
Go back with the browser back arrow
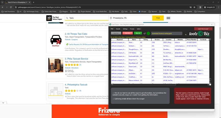click(x=3, y=7)
